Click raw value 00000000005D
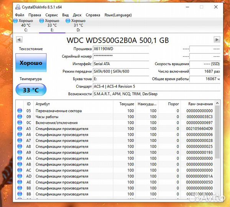230x207 pixels. tap(199, 182)
